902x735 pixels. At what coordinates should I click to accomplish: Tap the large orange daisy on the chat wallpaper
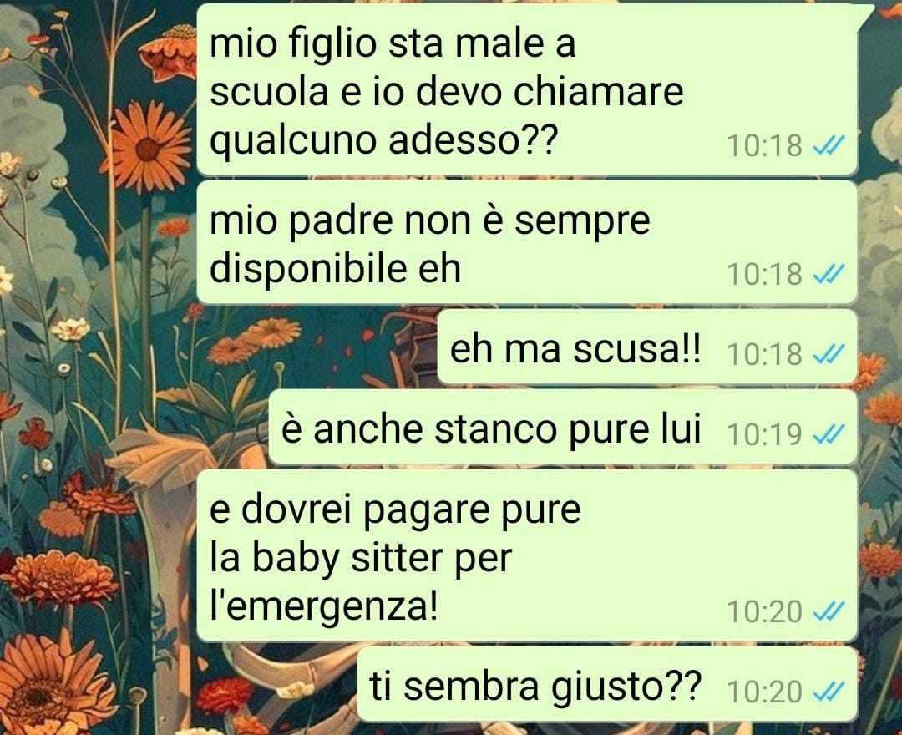click(x=150, y=147)
